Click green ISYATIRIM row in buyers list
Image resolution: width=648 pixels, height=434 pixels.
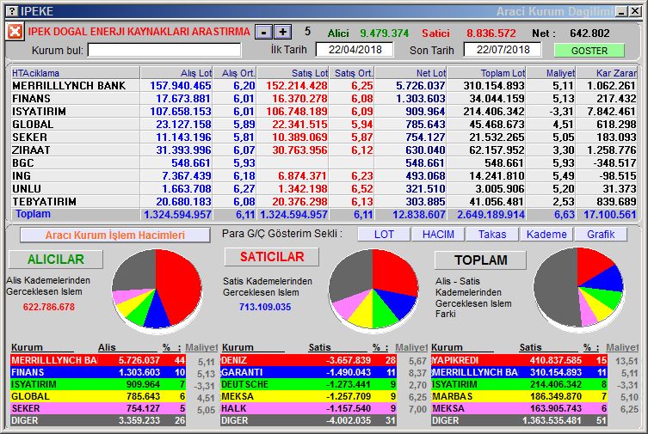98,384
